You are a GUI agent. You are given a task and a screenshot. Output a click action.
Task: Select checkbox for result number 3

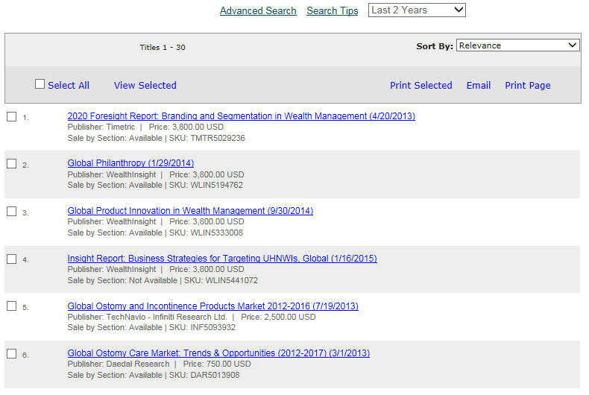[x=11, y=212]
